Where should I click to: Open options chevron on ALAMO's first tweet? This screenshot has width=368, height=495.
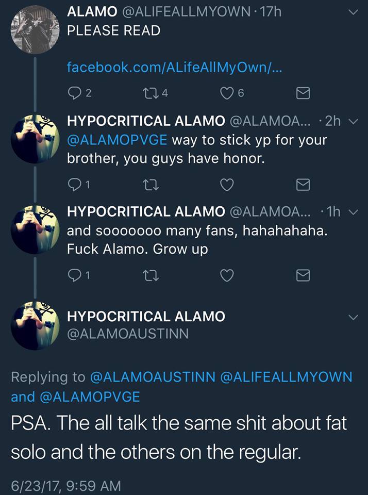tap(353, 12)
